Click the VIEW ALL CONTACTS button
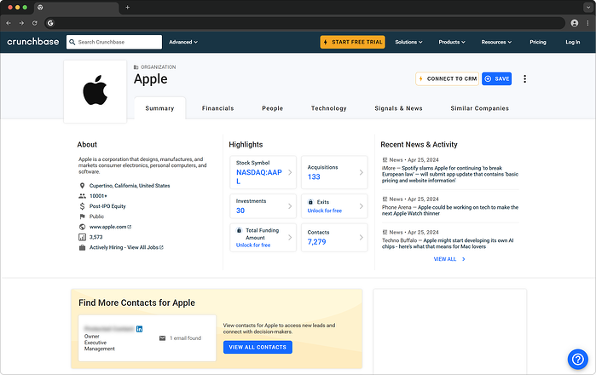 [x=257, y=347]
